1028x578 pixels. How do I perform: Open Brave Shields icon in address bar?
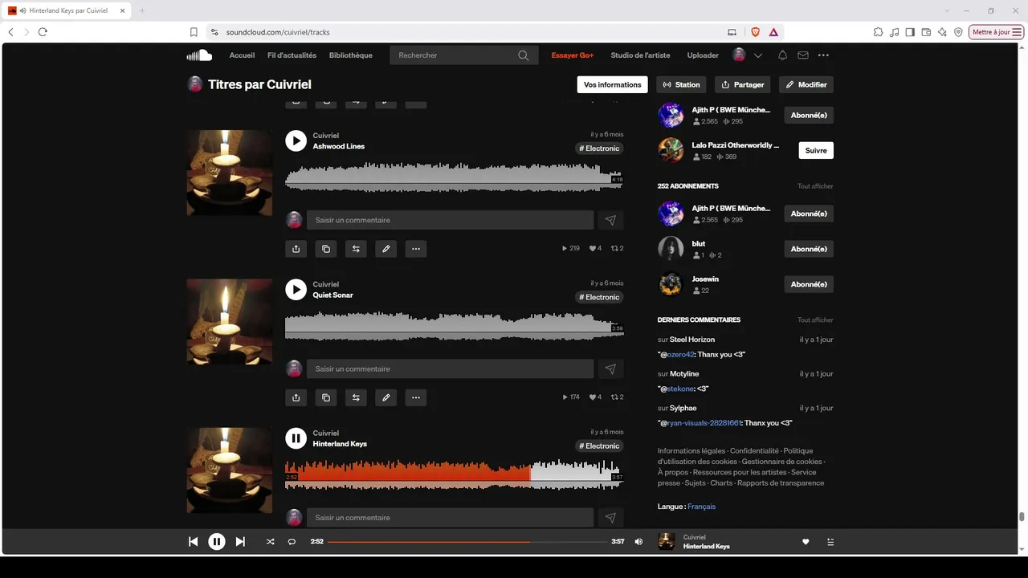(755, 32)
